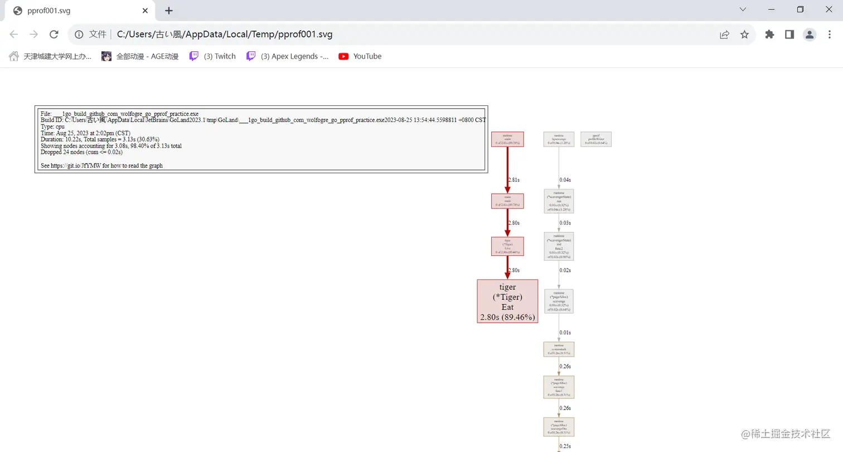The height and width of the screenshot is (452, 843).
Task: Select the (*scavengerState) init func2 node
Action: coord(559,246)
